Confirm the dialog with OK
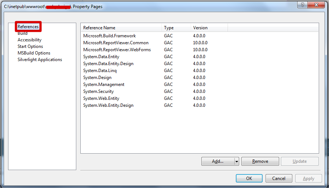Viewport: 329px width, 188px height. coord(249,178)
